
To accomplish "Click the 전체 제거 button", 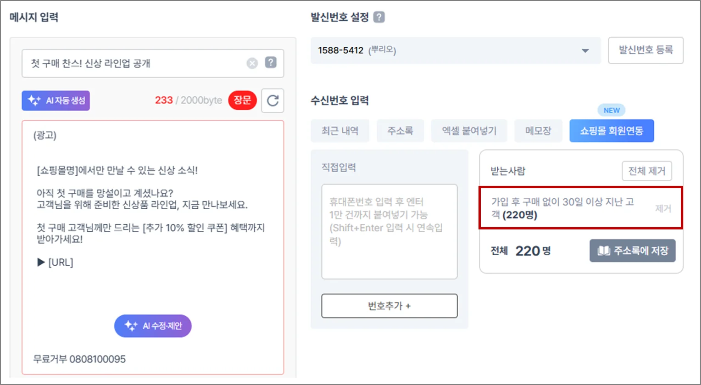I will point(647,171).
